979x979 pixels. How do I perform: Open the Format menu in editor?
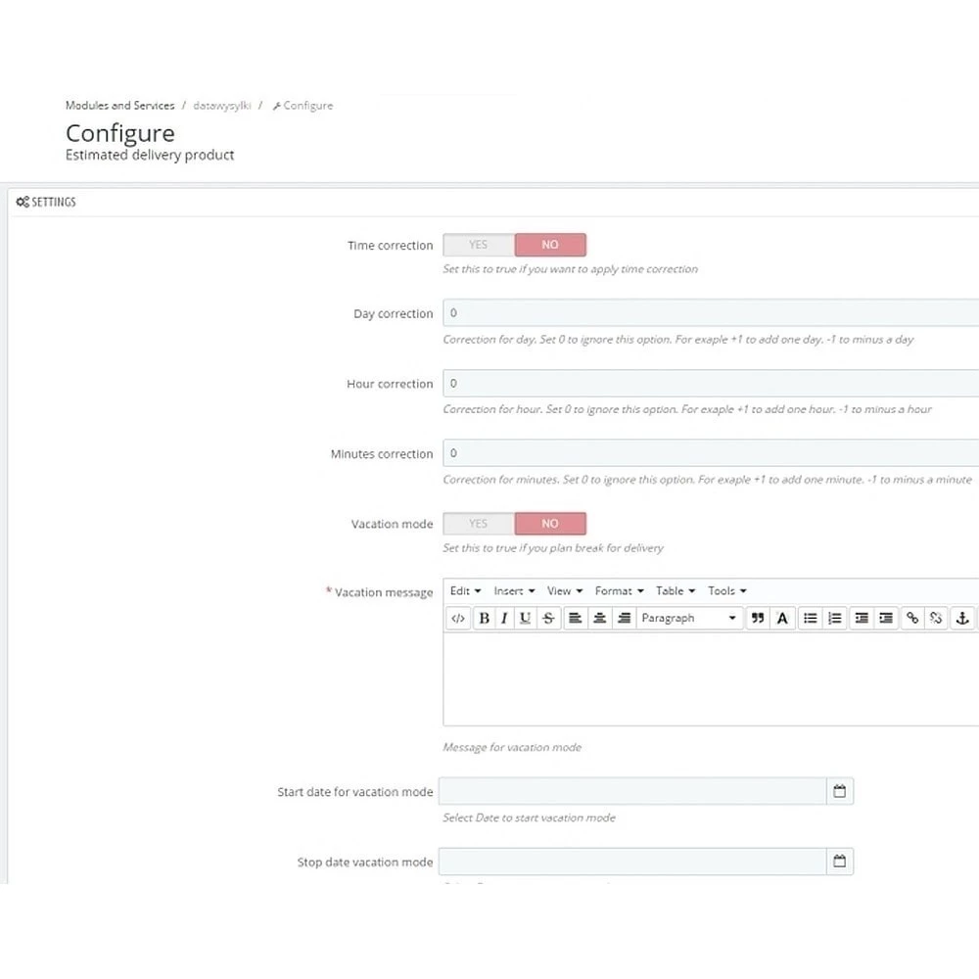tap(619, 590)
